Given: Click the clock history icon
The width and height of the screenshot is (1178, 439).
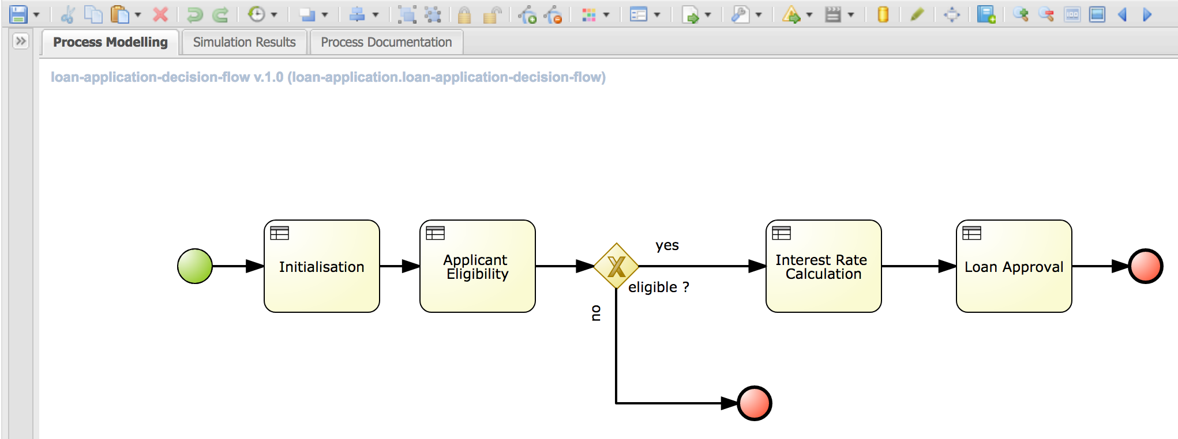Looking at the screenshot, I should (x=256, y=14).
